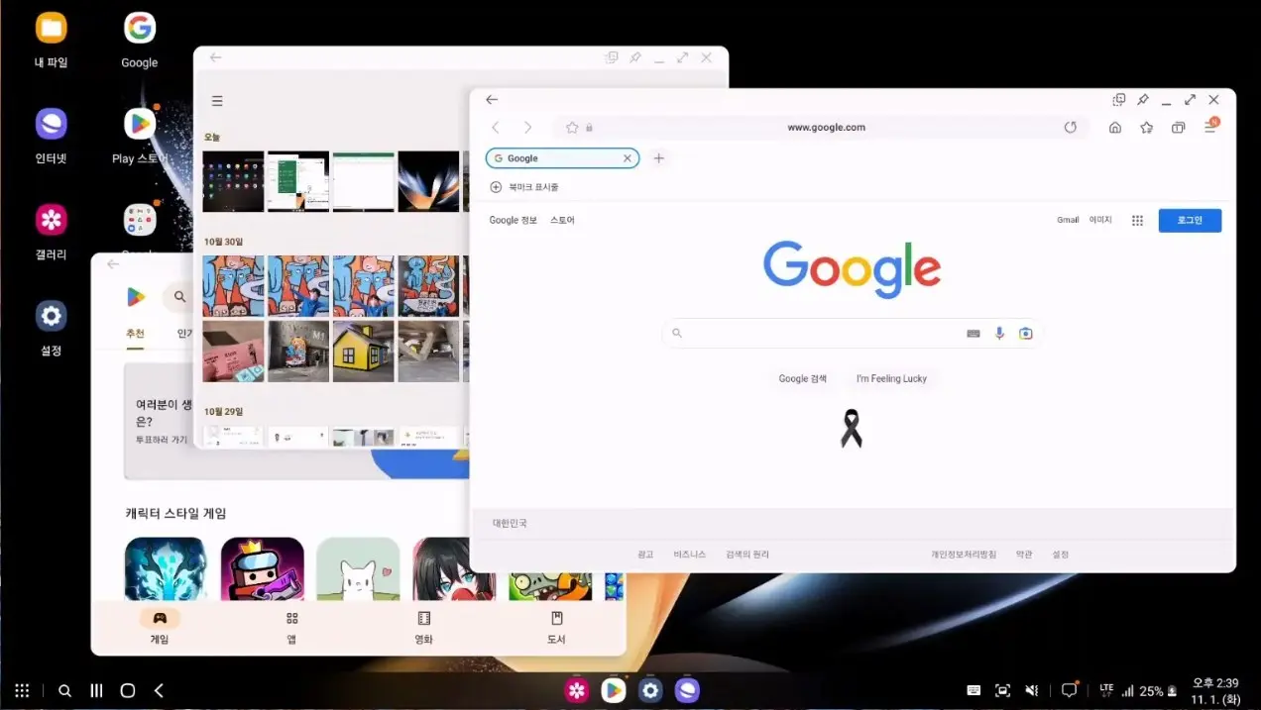Screen dimensions: 1261x710
Task: Click the taskbar search icon
Action: [64, 690]
